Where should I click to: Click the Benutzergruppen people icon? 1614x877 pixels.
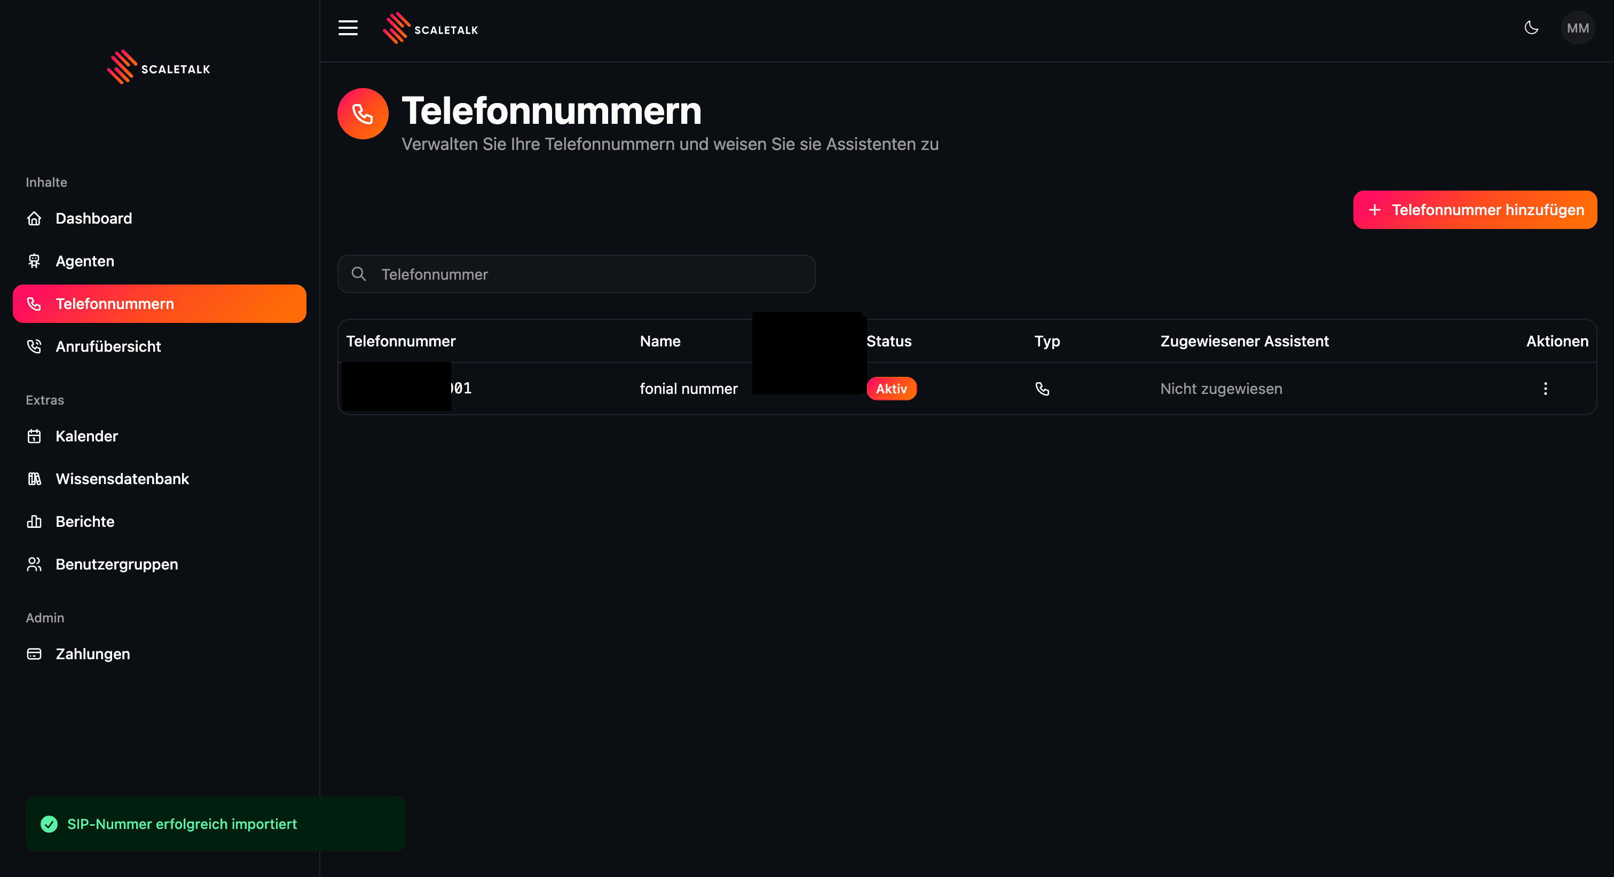coord(35,564)
